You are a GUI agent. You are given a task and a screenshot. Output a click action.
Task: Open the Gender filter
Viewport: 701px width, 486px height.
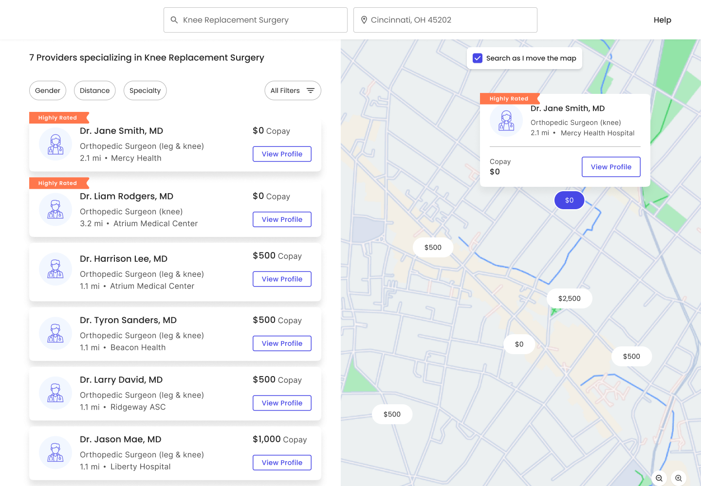click(x=48, y=90)
